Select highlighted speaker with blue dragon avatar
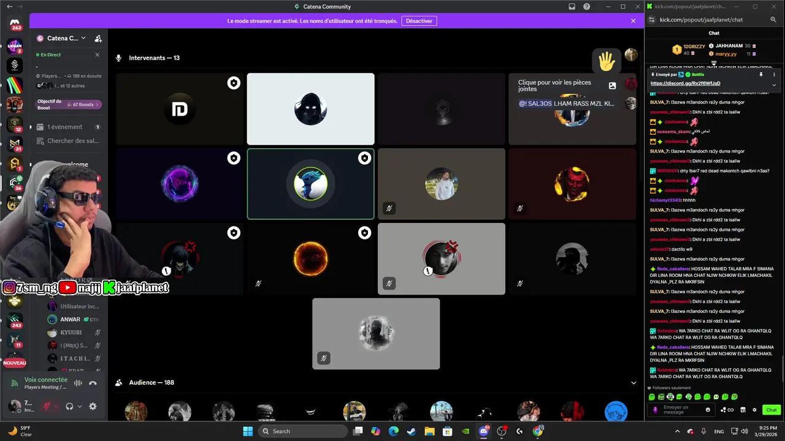This screenshot has width=785, height=441. (x=310, y=184)
